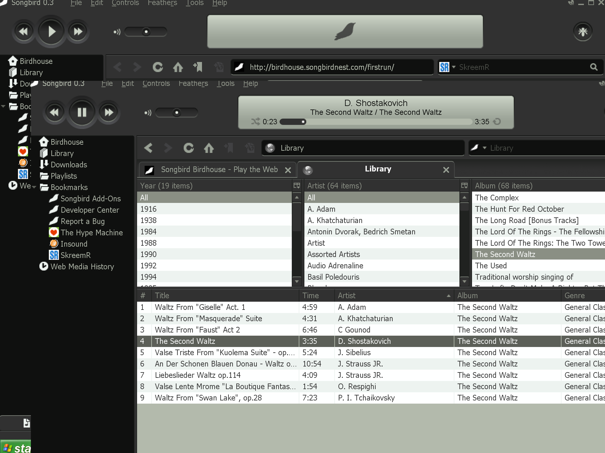Open the File menu in front window
605x453 pixels.
click(107, 84)
